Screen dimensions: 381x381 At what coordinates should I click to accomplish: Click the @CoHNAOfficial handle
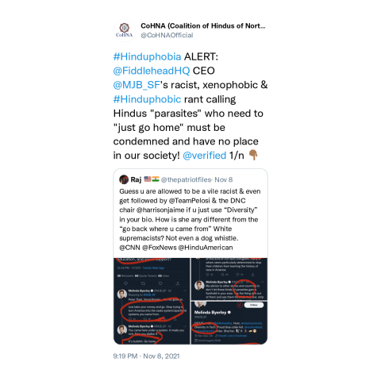(167, 35)
